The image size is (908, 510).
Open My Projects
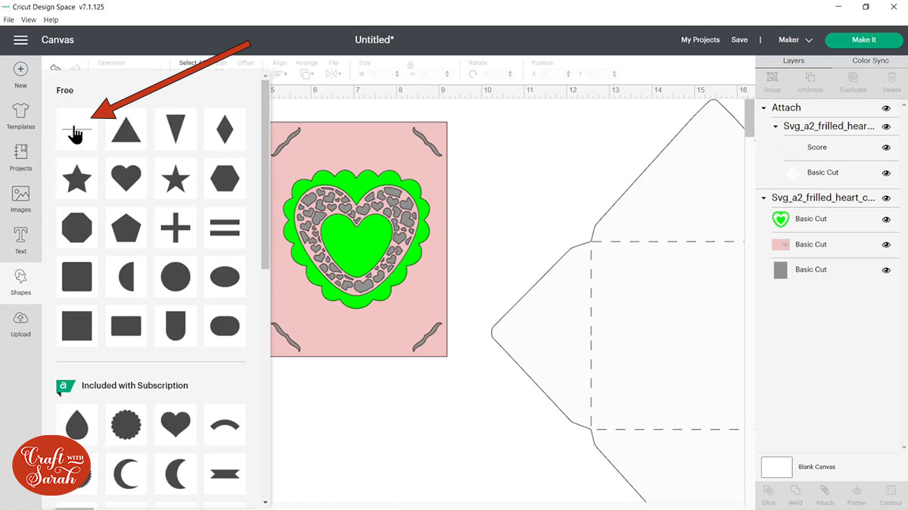tap(700, 40)
